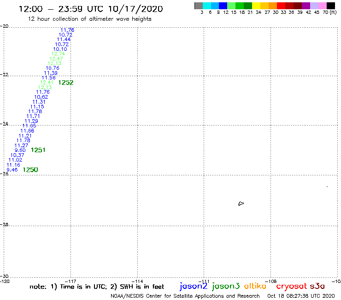Click the wave height value '9.60'
Image resolution: width=341 pixels, height=300 pixels.
coord(20,150)
